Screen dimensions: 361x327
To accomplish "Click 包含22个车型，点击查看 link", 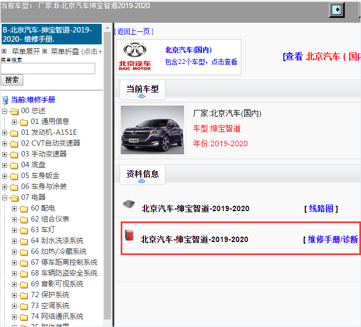I will click(x=201, y=62).
